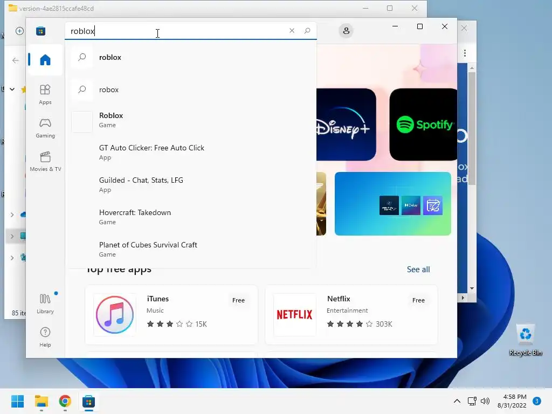This screenshot has width=552, height=414.
Task: Open Movies & TV section
Action: pos(45,161)
